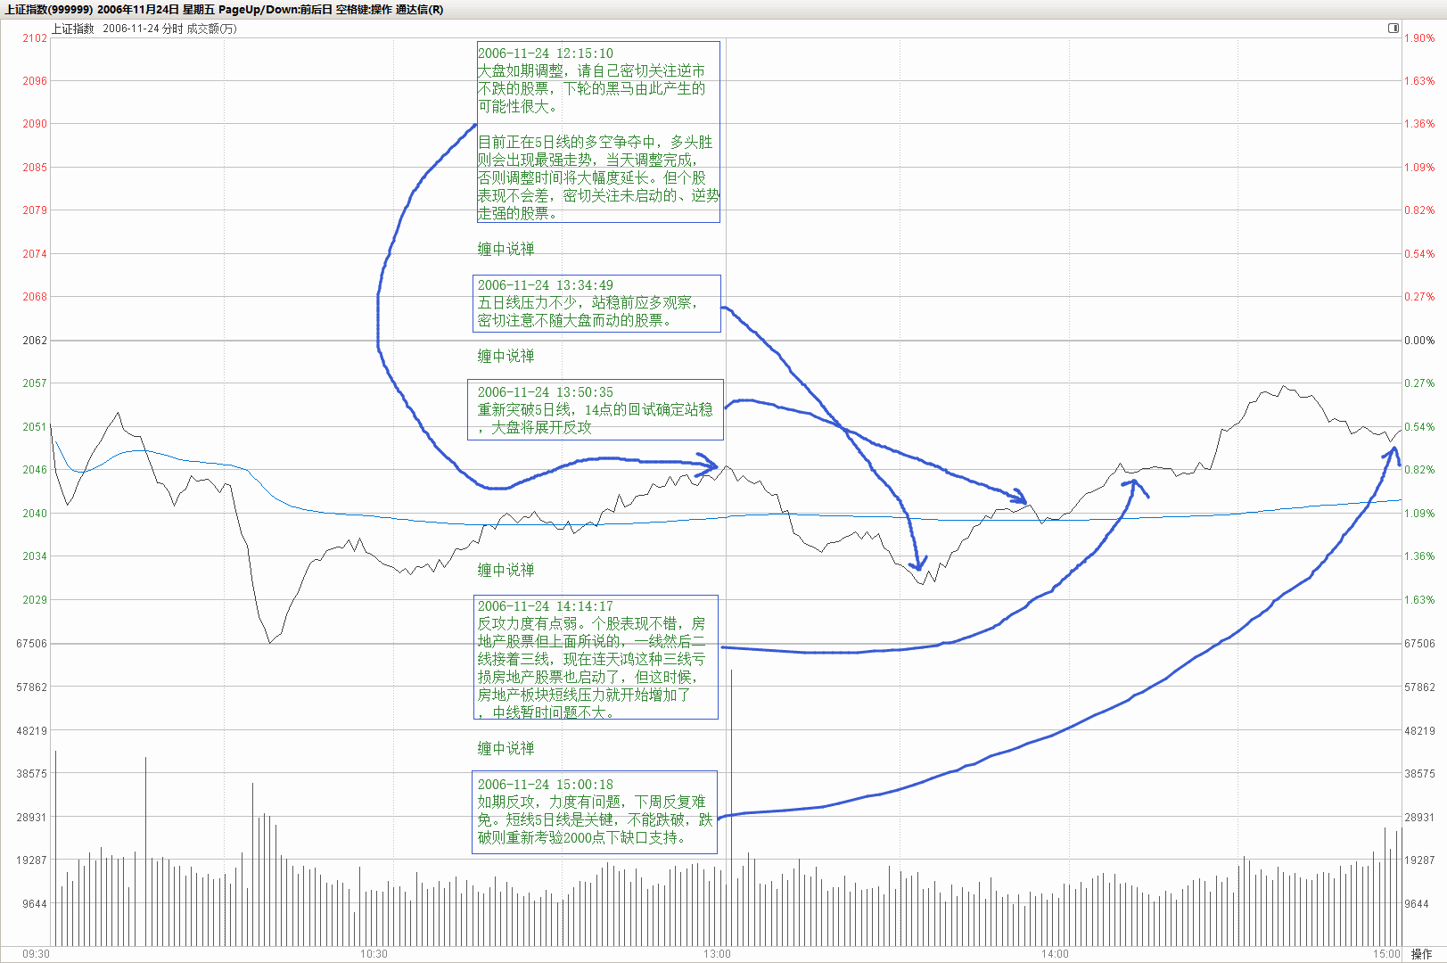
Task: Click the 2102 top price axis label
Action: tap(35, 38)
